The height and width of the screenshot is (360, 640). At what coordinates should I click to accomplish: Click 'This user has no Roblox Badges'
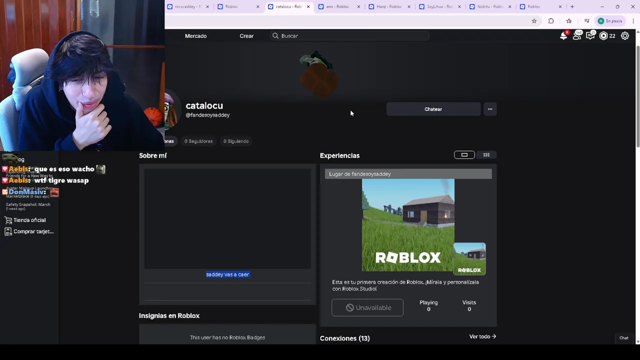click(227, 337)
